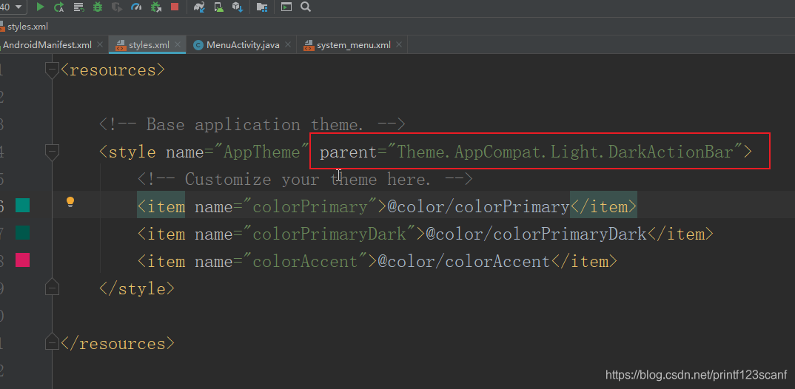The width and height of the screenshot is (795, 389).
Task: Close the system_menu.xml tab
Action: point(399,44)
